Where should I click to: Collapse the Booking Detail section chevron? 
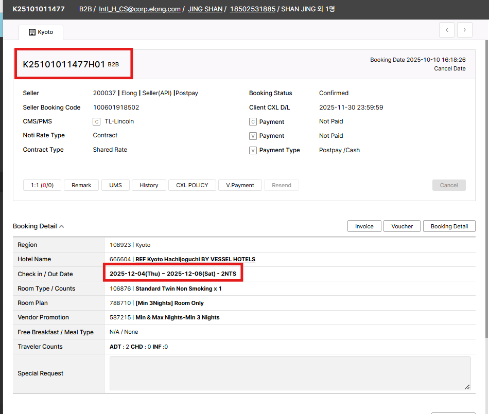point(62,226)
